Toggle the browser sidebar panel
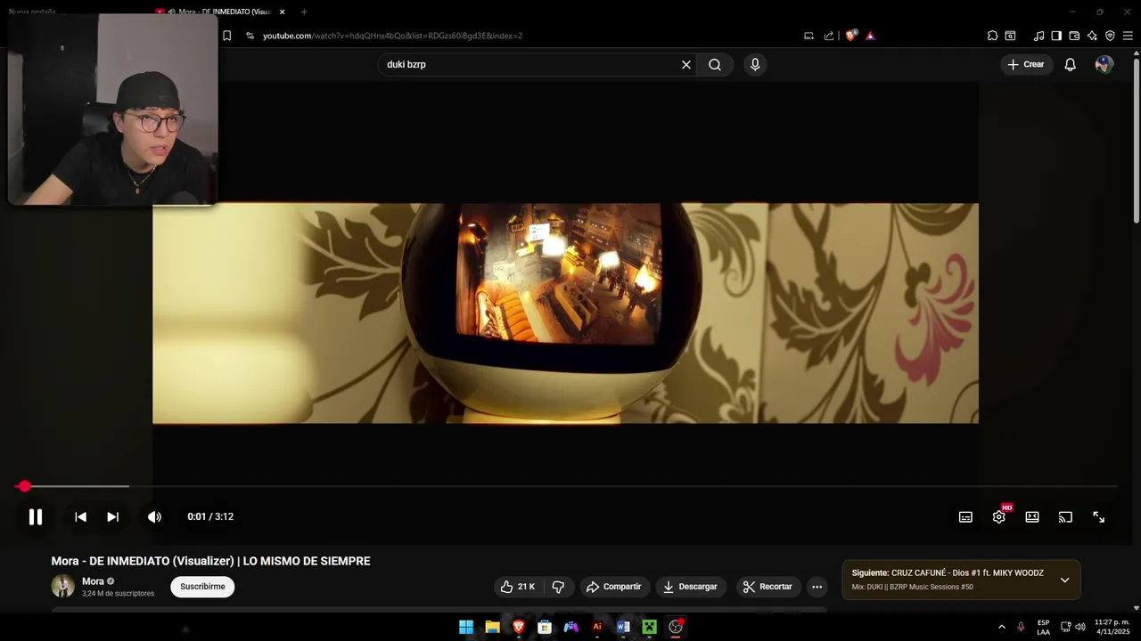Image resolution: width=1141 pixels, height=641 pixels. pos(1056,36)
